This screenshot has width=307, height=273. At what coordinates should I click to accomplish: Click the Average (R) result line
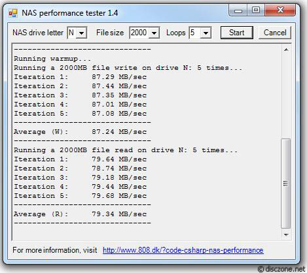click(x=80, y=214)
